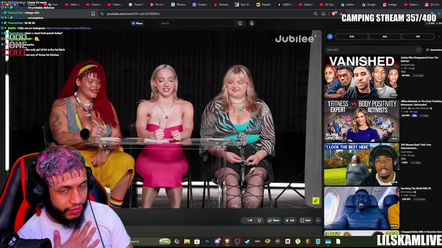The width and height of the screenshot is (442, 248).
Task: Switch to the SnapInsta browser tab
Action: click(x=200, y=4)
